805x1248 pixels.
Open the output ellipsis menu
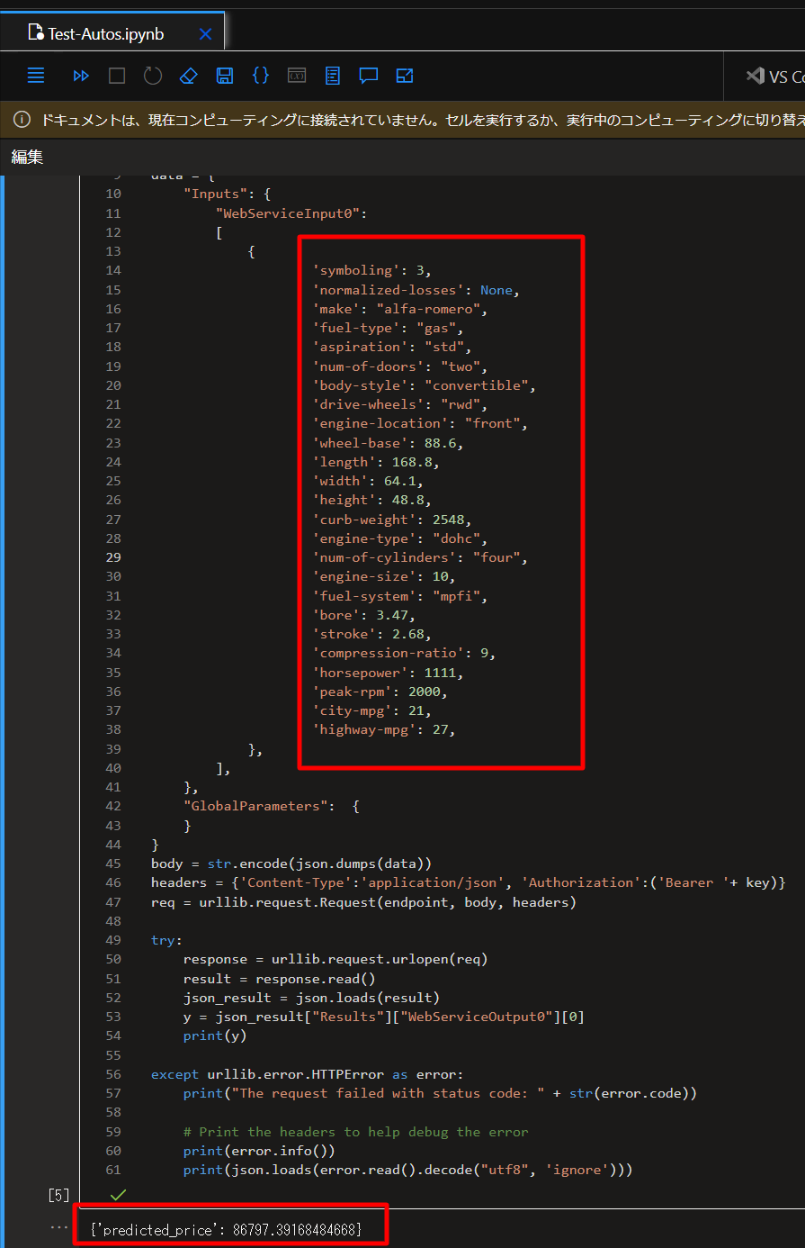(58, 1226)
